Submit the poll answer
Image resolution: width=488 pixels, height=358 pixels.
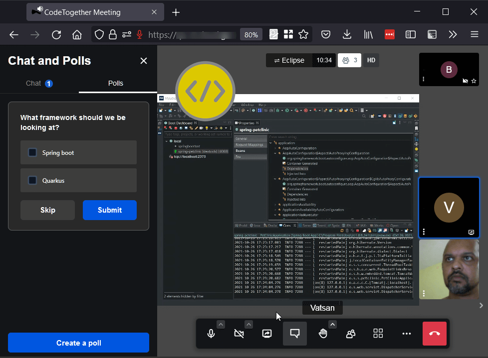pos(110,210)
